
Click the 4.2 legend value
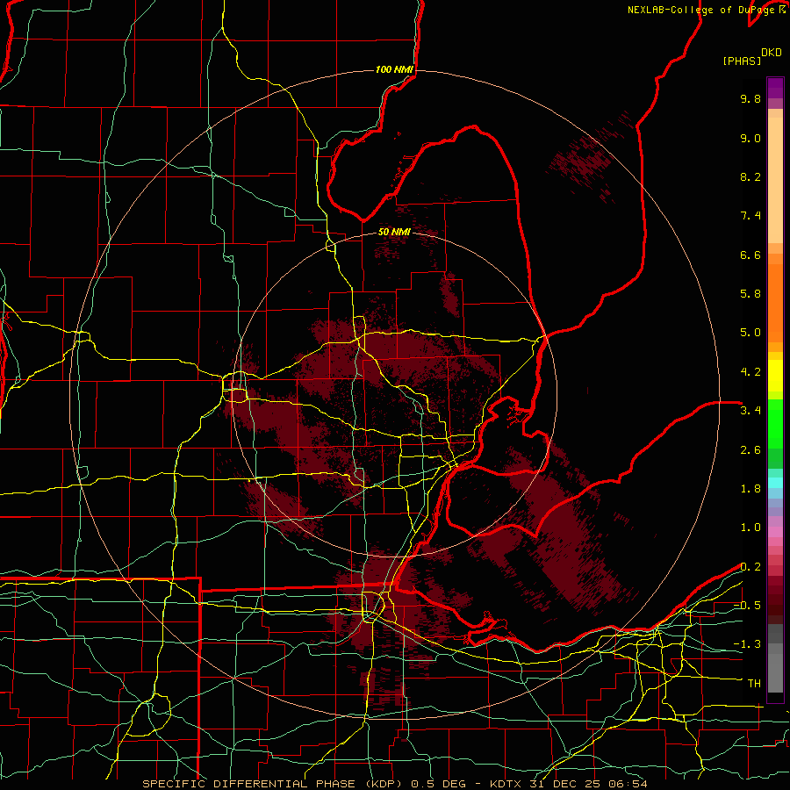(x=750, y=372)
